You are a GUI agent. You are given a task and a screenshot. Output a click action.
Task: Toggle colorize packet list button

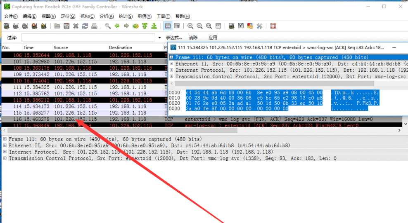coord(168,26)
